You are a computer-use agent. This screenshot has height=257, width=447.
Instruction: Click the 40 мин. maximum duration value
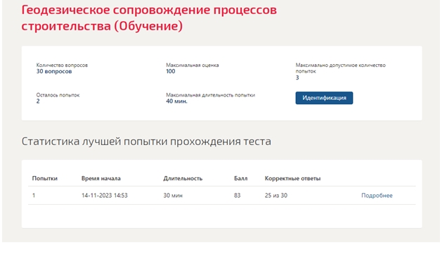pos(176,101)
